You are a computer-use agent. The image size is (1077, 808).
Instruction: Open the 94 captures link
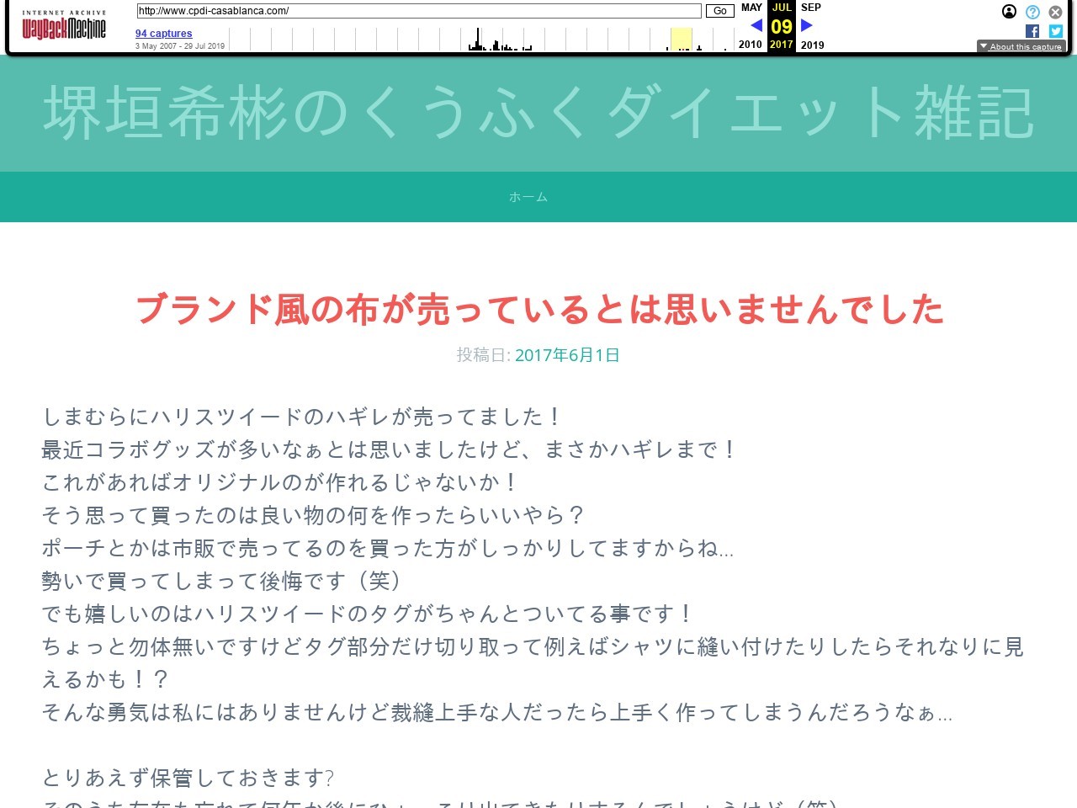163,34
